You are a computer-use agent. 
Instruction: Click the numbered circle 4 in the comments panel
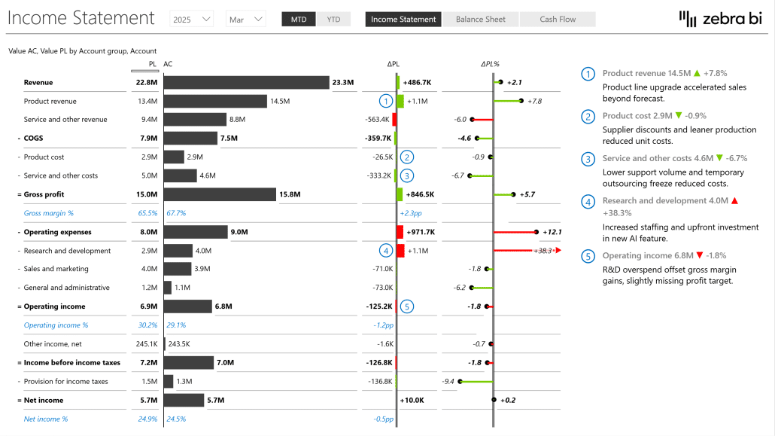[588, 202]
